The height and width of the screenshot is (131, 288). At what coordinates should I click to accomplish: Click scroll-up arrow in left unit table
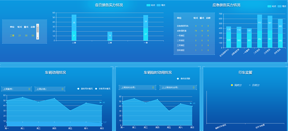(x=38, y=25)
